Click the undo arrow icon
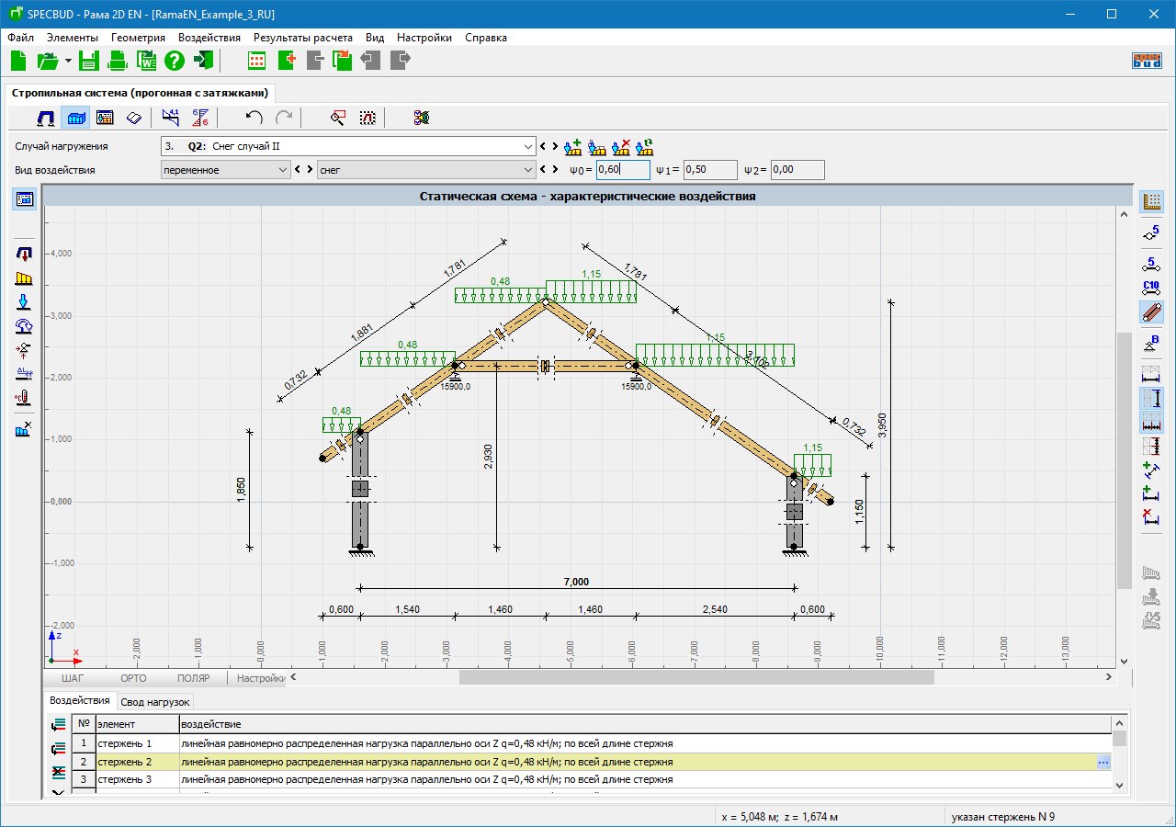This screenshot has height=827, width=1176. pos(254,118)
